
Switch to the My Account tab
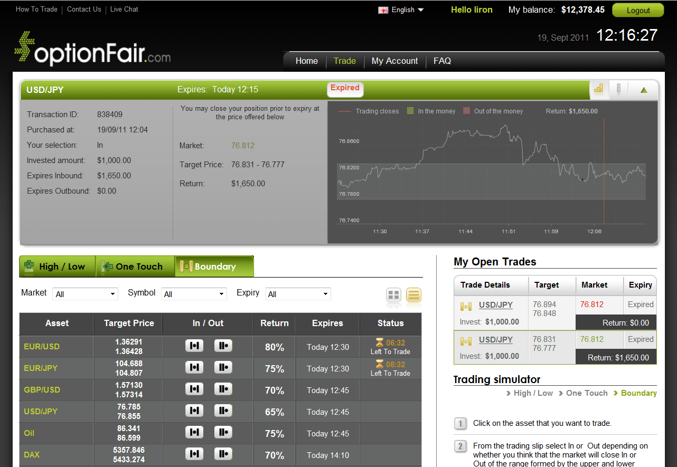pyautogui.click(x=394, y=61)
